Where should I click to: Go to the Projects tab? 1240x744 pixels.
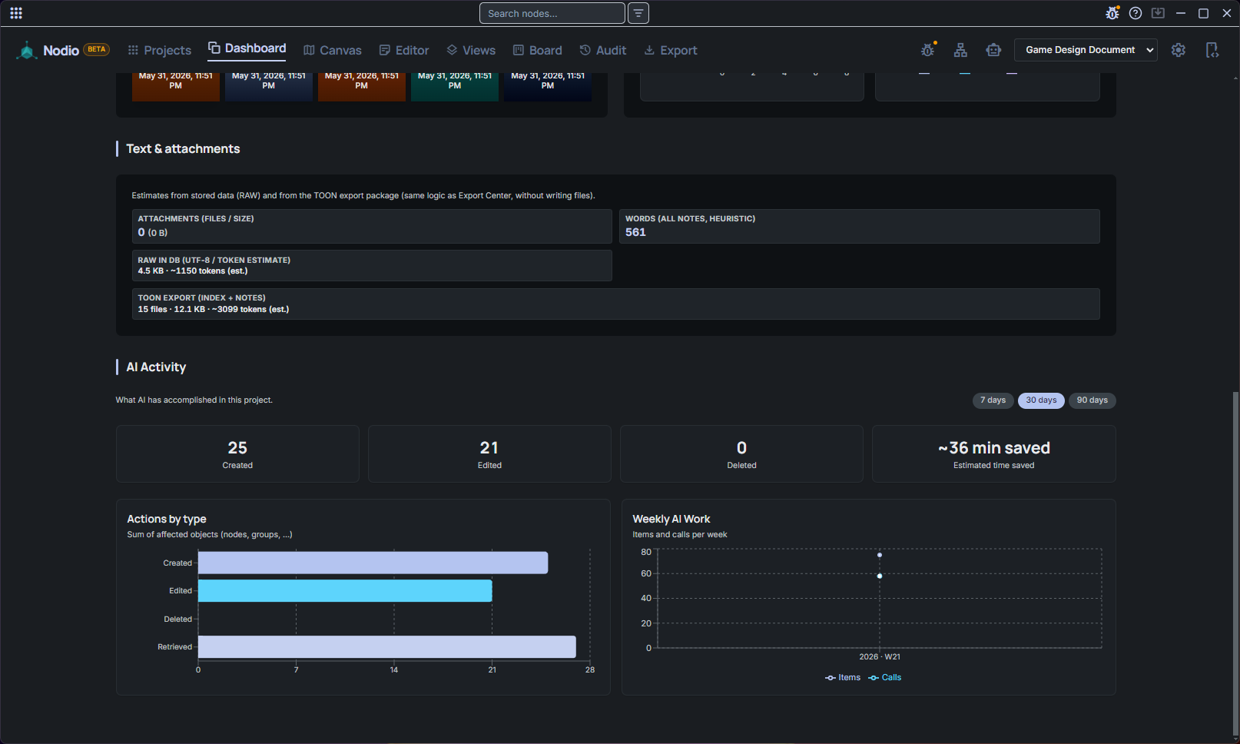click(x=160, y=50)
